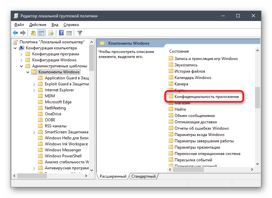Open the Файл menu
Screen dimensions: 272x198
pyautogui.click(x=19, y=25)
